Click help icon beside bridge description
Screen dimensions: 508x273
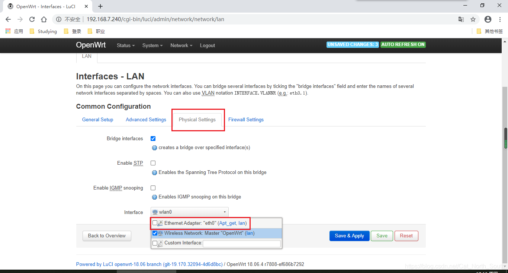155,148
